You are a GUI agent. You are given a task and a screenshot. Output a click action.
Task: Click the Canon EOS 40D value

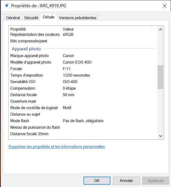click(77, 62)
